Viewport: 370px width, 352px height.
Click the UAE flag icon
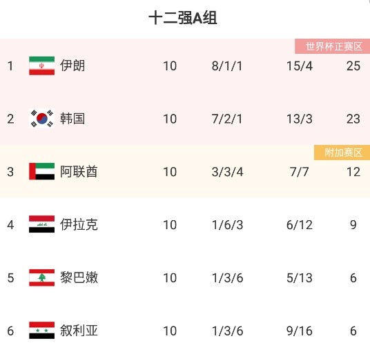(x=42, y=171)
